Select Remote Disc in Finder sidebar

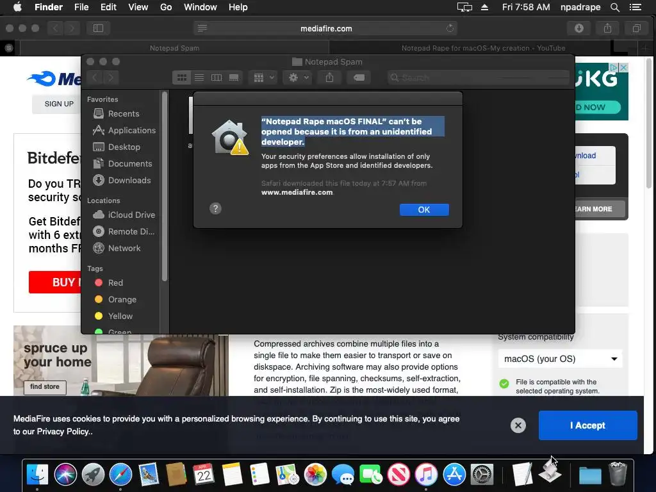[x=124, y=231]
